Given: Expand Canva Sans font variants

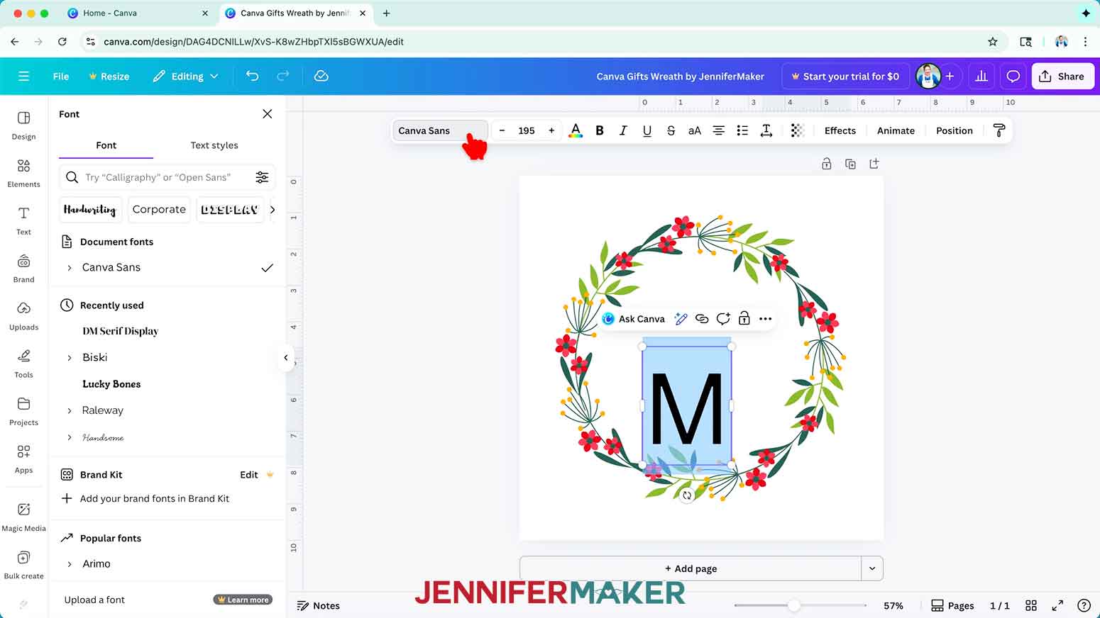Looking at the screenshot, I should 69,268.
